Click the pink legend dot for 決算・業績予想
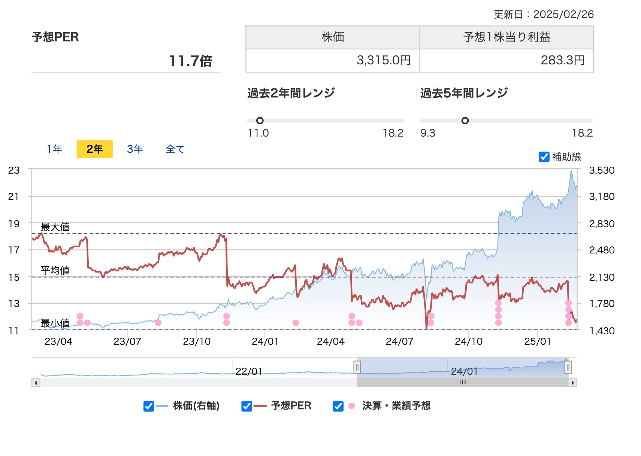The width and height of the screenshot is (641, 456). click(x=351, y=406)
